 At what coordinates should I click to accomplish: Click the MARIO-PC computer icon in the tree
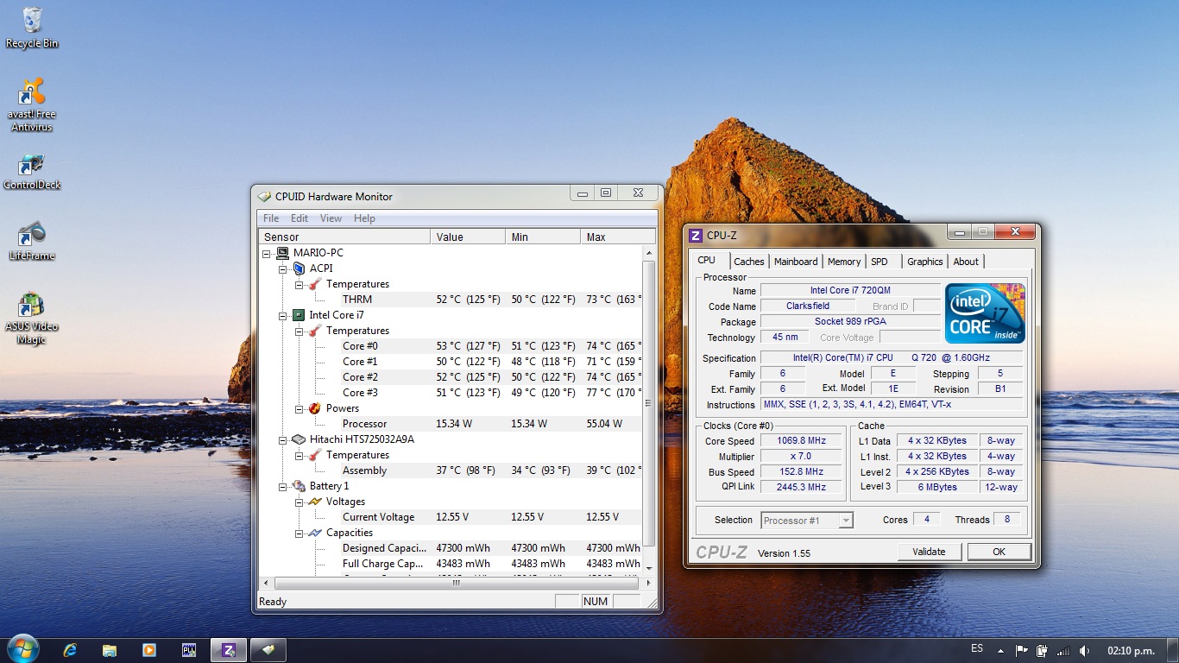point(282,253)
